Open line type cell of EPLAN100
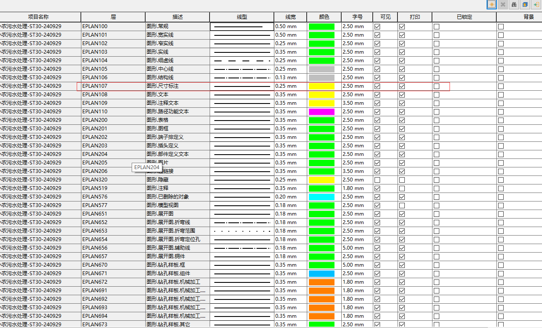Screen dimensions: 542x328 242,26
